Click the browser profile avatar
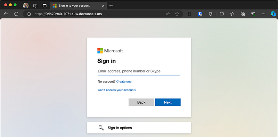Screen dimensions: 278x137 (x=26, y=6)
